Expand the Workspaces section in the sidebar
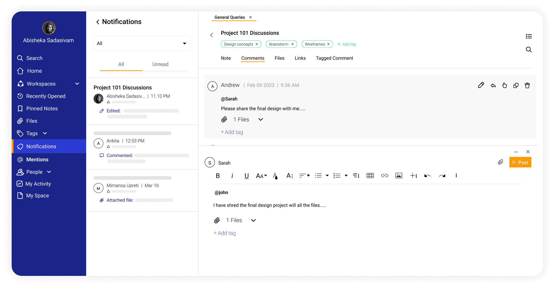Viewport: 554px width, 287px height. [77, 83]
